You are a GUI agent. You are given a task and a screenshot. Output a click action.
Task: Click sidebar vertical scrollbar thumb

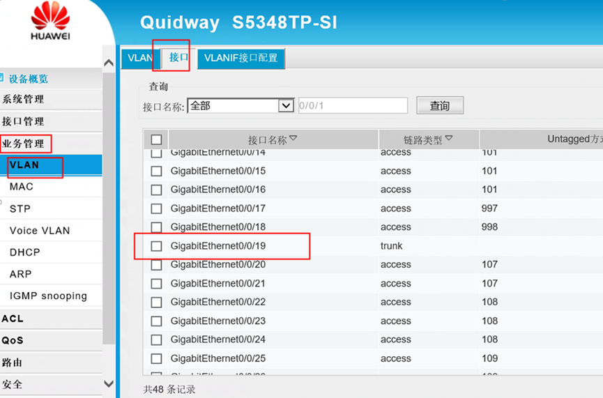coord(109,208)
